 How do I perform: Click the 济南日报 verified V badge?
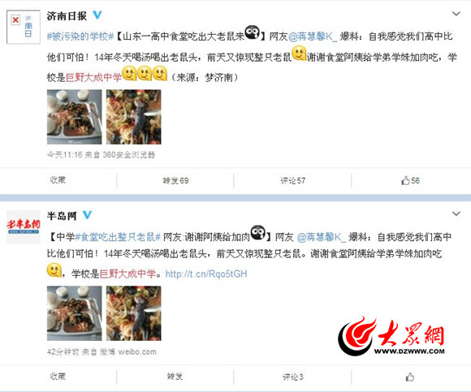click(x=97, y=15)
